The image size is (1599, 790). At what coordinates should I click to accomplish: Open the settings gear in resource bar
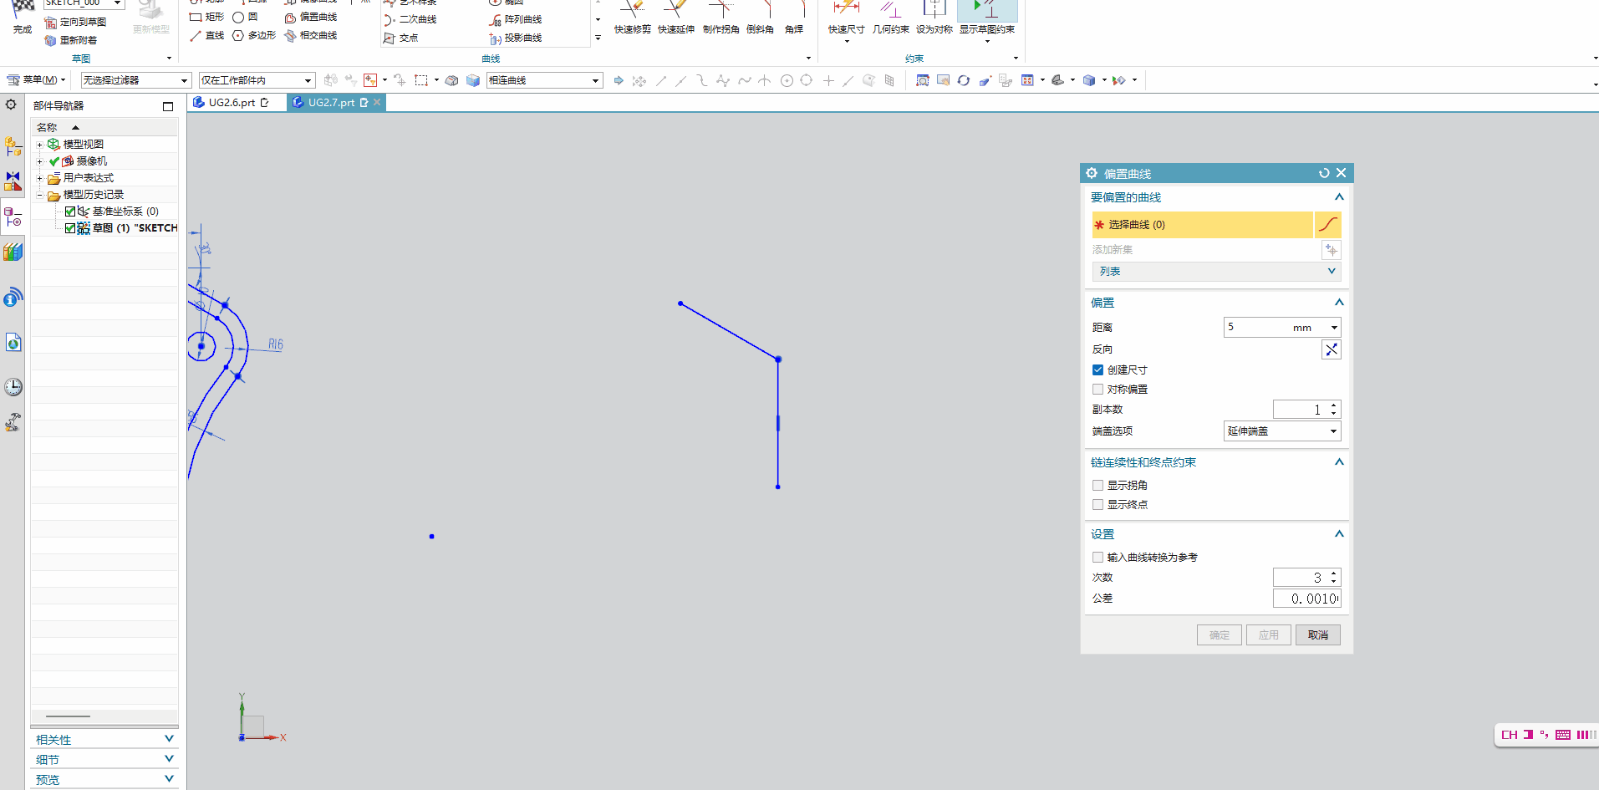[x=11, y=104]
